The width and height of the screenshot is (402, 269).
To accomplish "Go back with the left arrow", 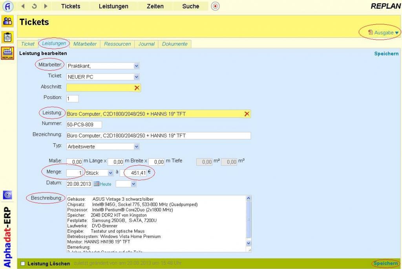I will 23,6.
